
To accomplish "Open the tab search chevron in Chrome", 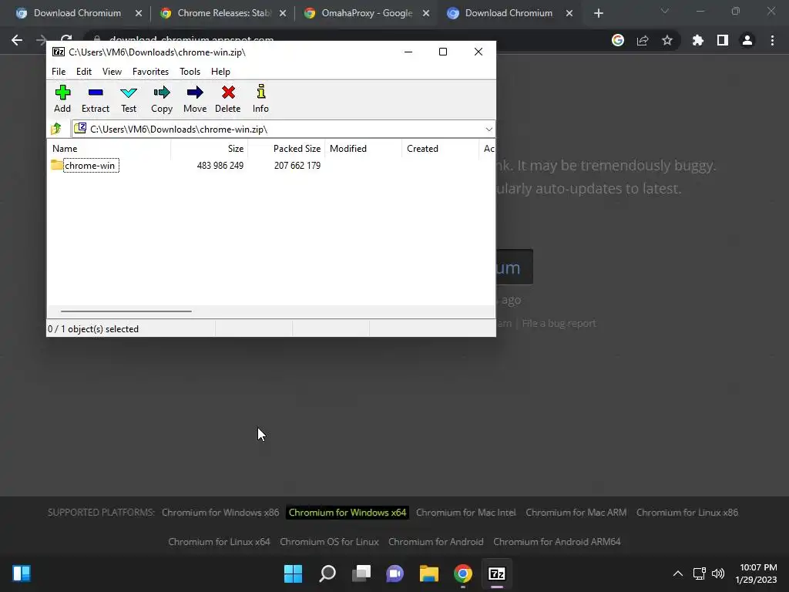I will (x=665, y=11).
